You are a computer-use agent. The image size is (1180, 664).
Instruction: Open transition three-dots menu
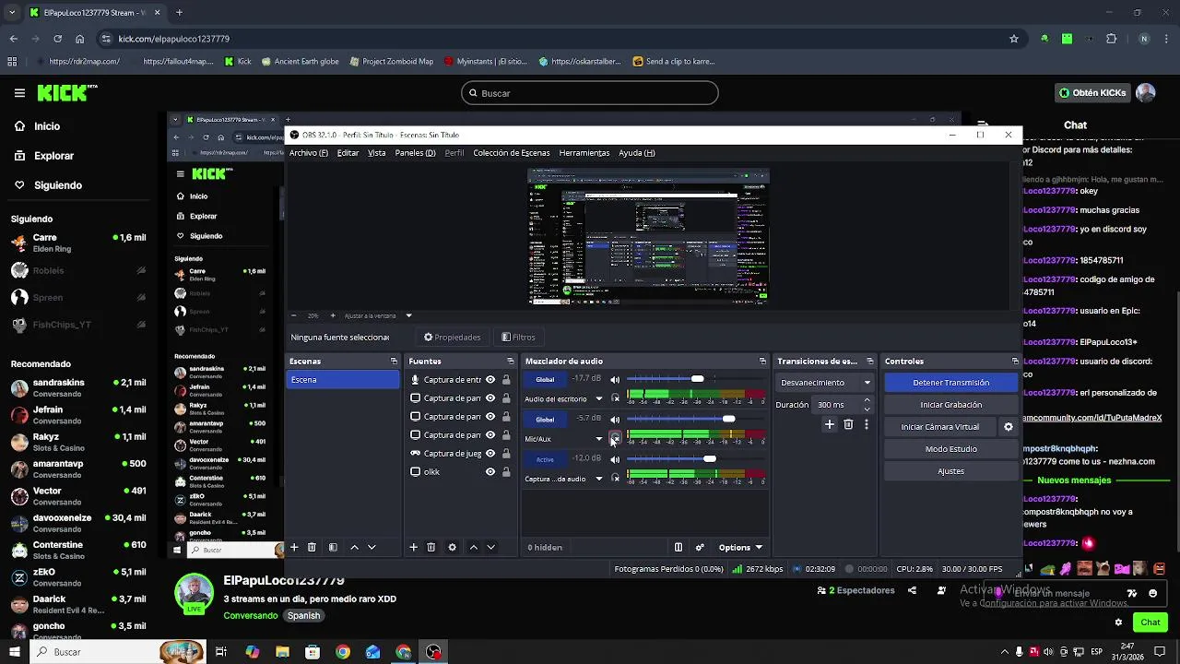(x=867, y=424)
